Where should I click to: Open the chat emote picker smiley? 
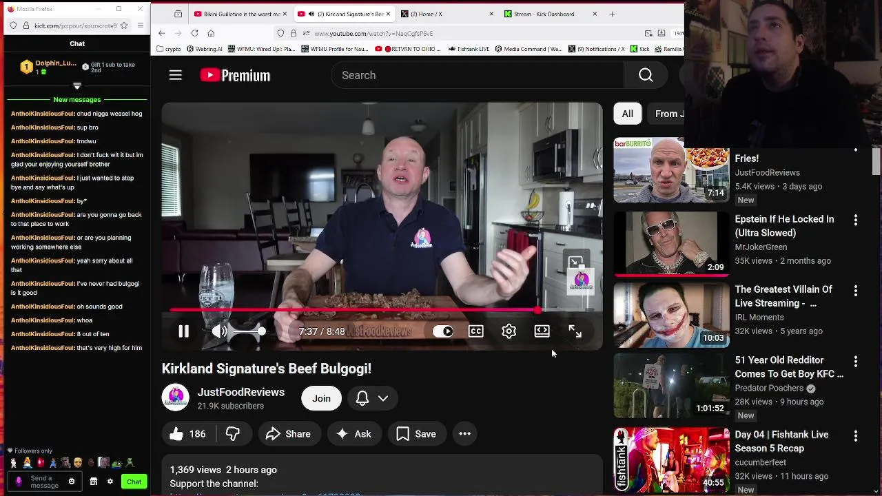(72, 482)
